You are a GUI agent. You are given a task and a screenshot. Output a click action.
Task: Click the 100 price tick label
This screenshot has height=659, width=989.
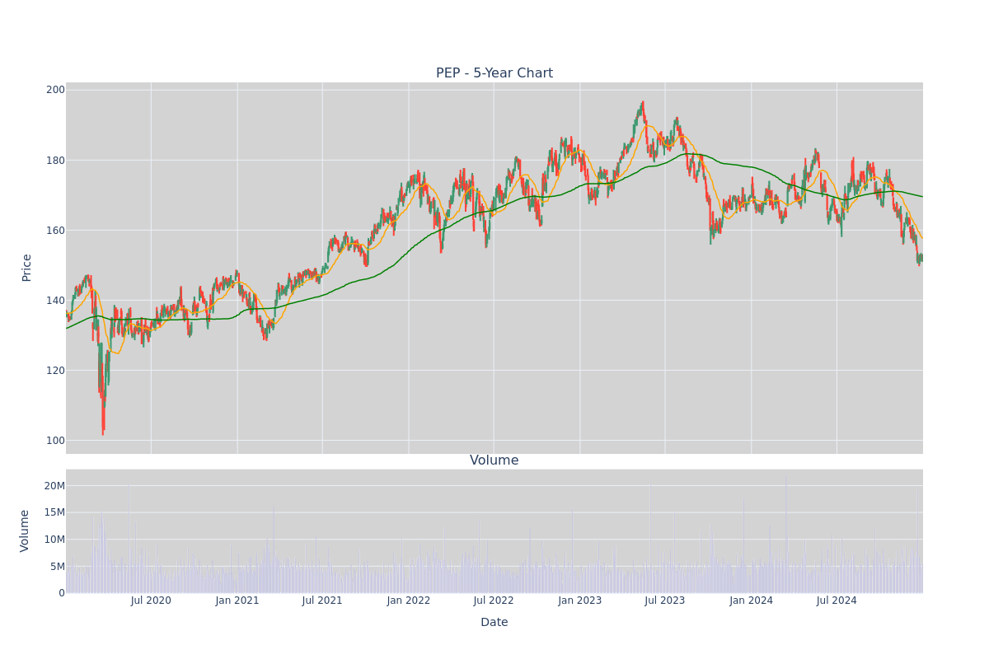(x=55, y=440)
